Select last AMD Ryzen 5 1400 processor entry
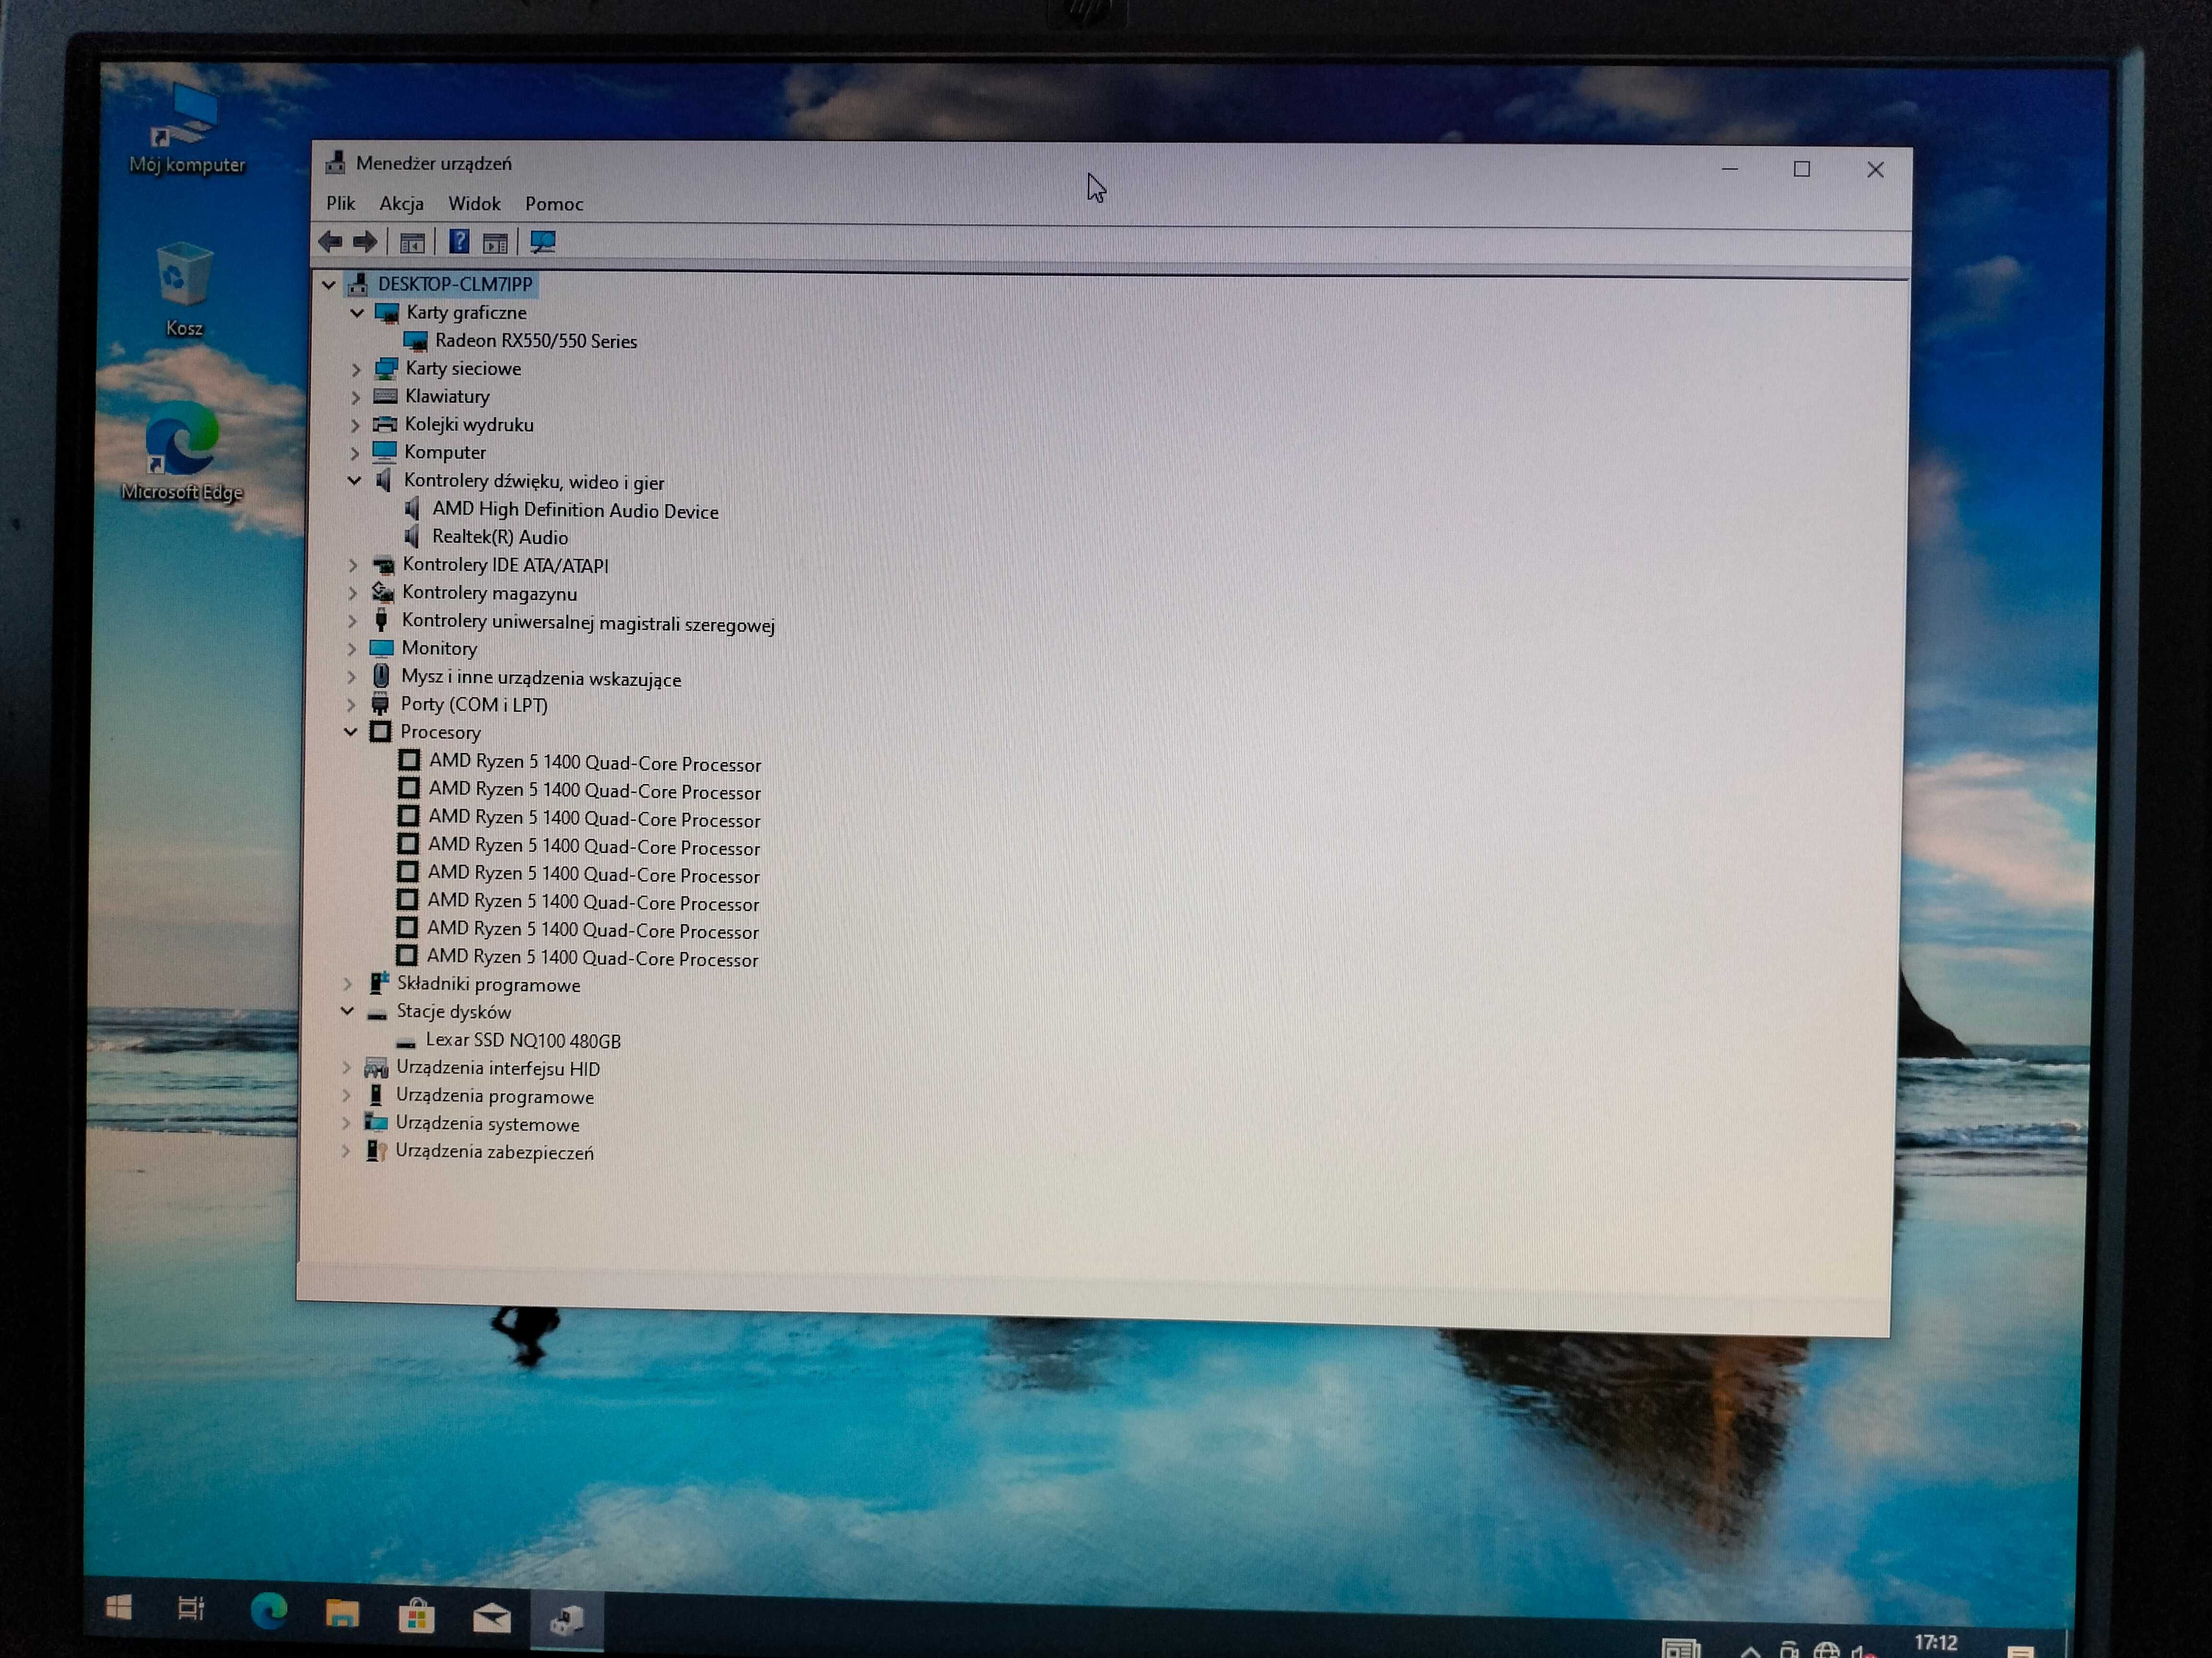The height and width of the screenshot is (1658, 2212). point(592,959)
